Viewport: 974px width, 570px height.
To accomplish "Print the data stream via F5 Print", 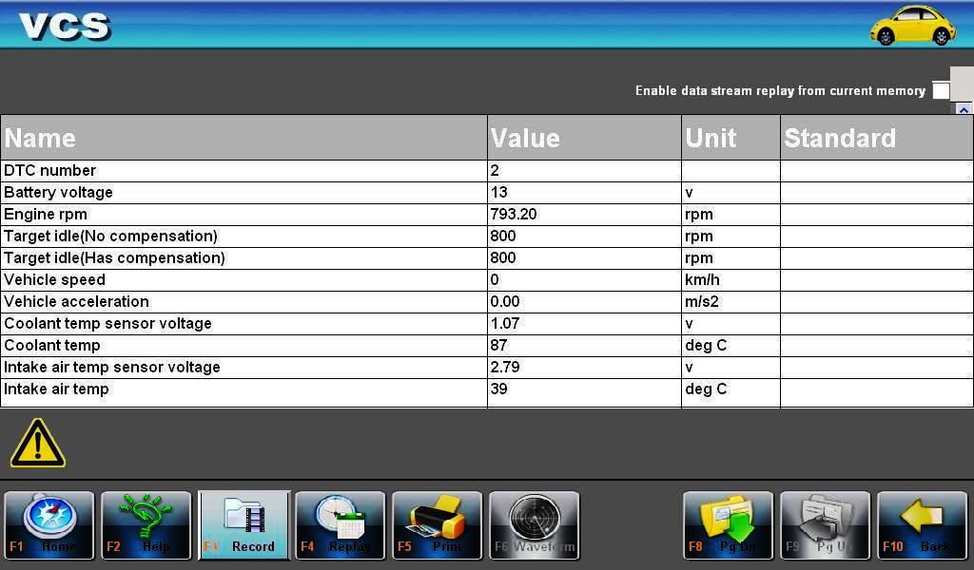I will pos(438,526).
